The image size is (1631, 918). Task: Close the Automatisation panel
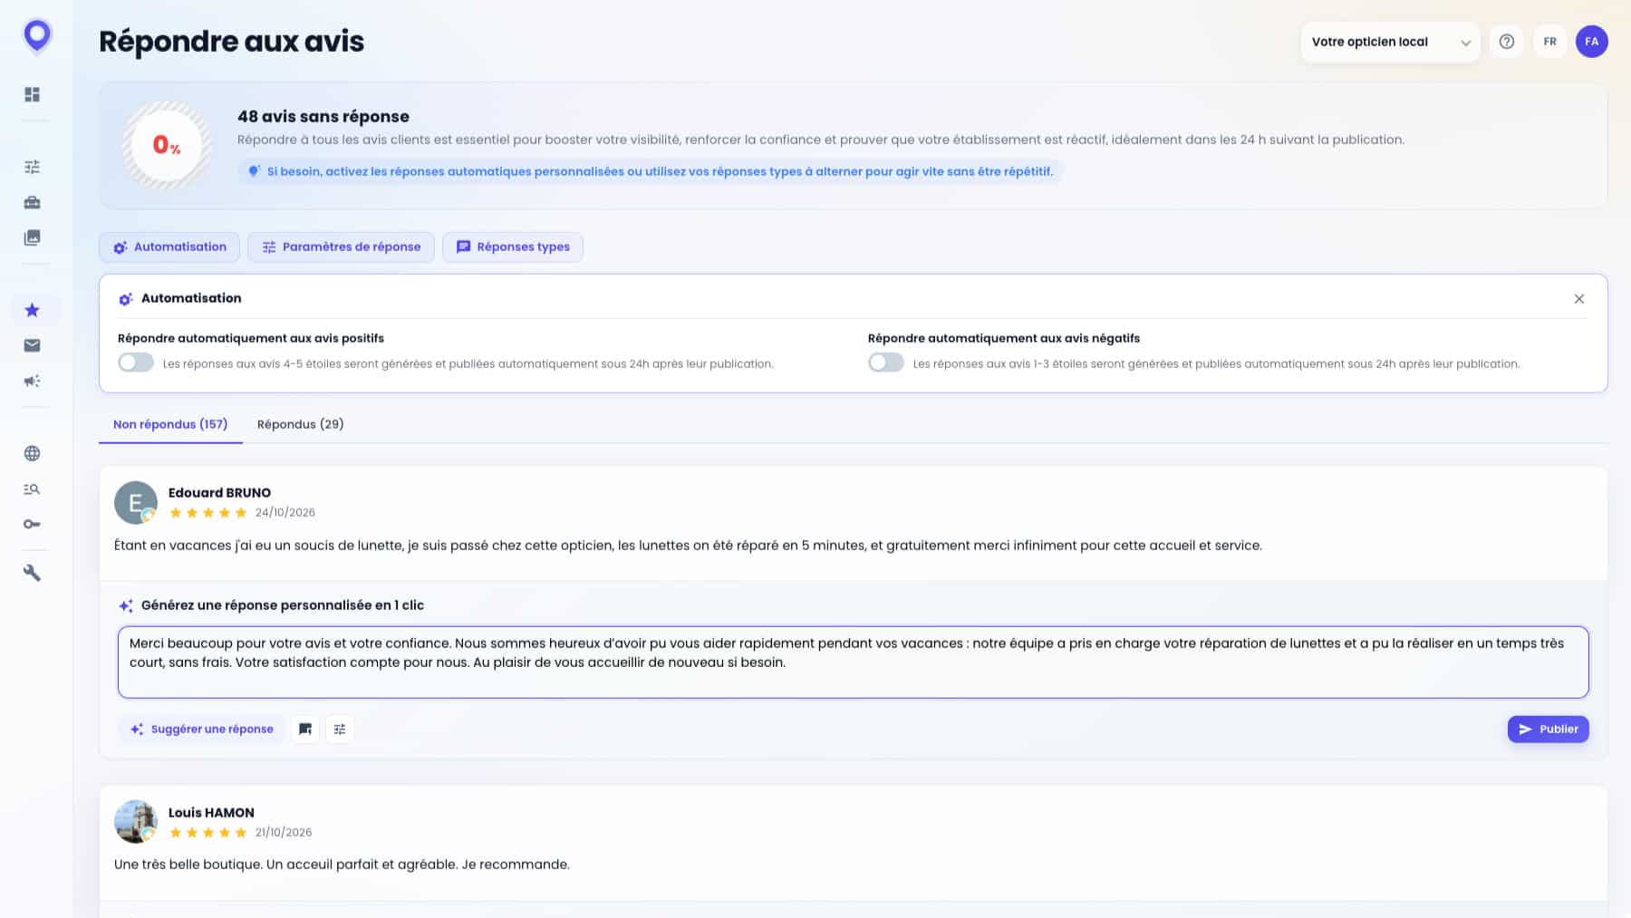pos(1579,299)
